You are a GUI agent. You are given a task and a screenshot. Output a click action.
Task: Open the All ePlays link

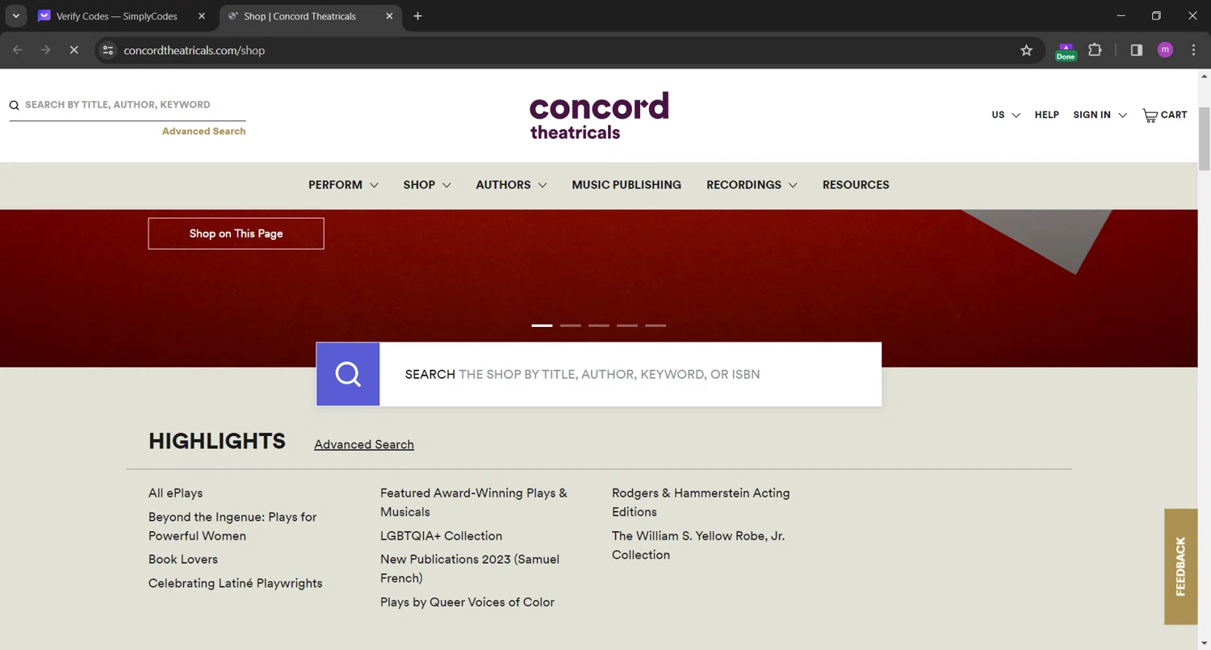(x=175, y=493)
